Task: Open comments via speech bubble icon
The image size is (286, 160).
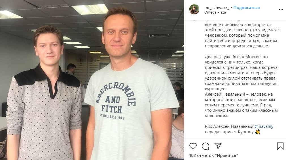Action: pyautogui.click(x=206, y=146)
